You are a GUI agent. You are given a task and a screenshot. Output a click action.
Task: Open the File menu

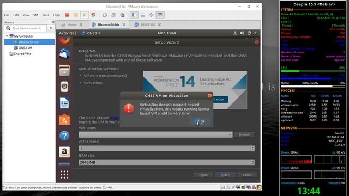point(7,15)
